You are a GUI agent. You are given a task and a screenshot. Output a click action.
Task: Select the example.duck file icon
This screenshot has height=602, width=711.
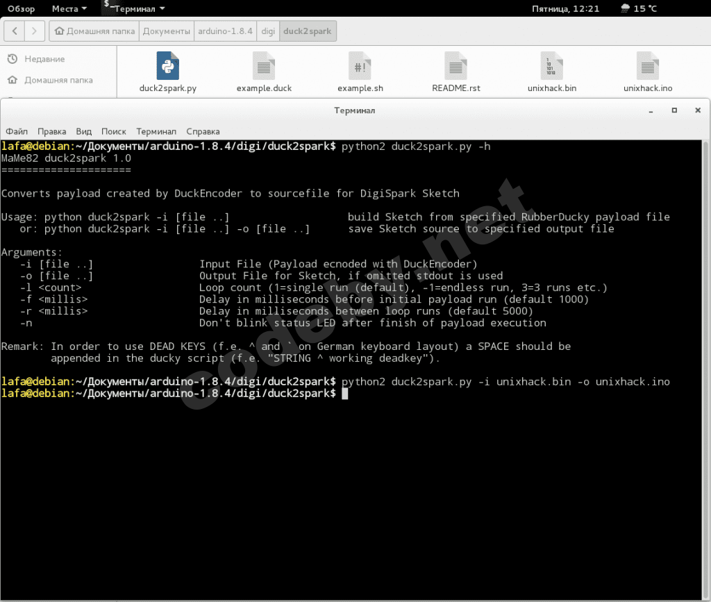click(x=264, y=67)
